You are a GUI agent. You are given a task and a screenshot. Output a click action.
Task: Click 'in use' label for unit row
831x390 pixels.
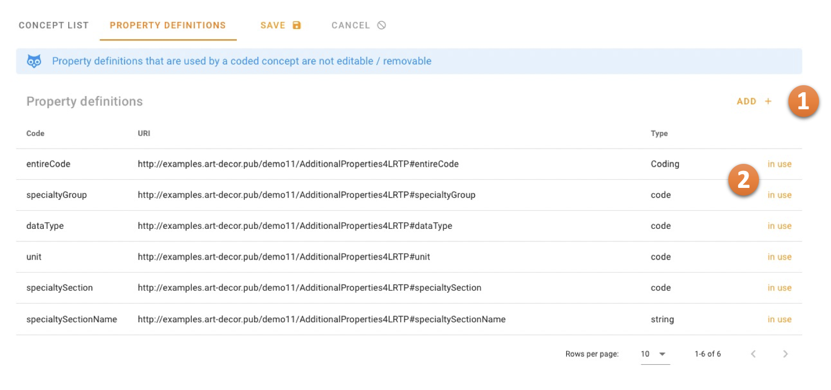[779, 257]
